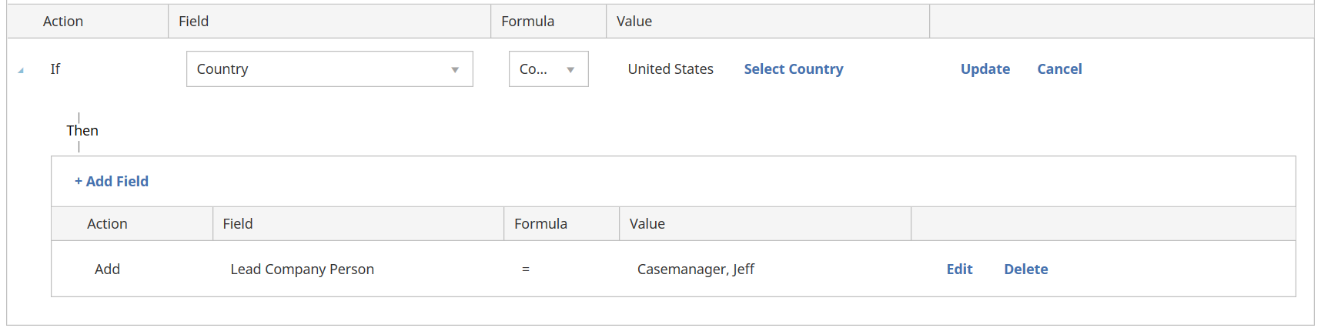Open the formula dropdown showing "Co..."

pos(548,69)
